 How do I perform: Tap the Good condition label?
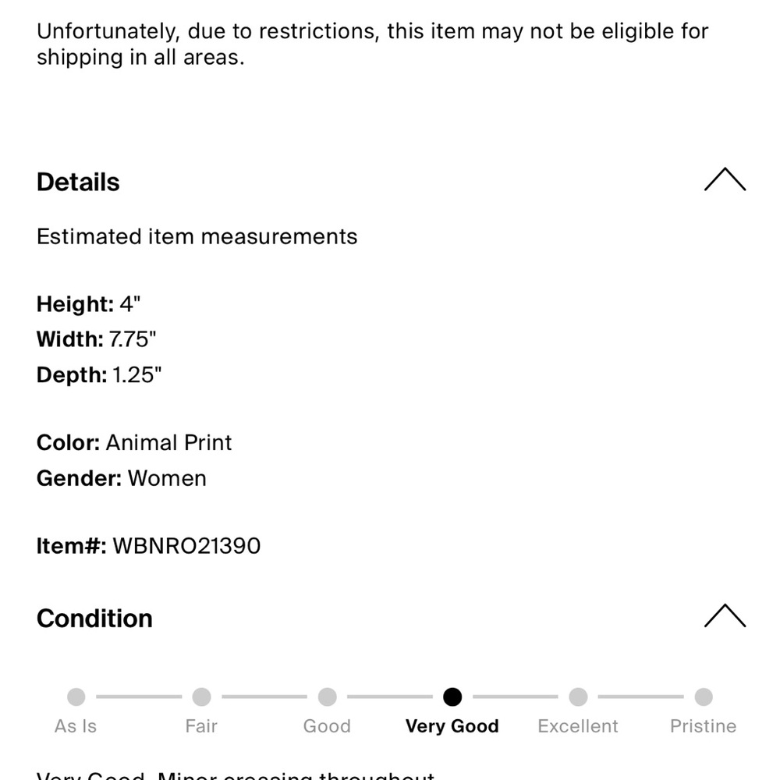[x=327, y=726]
